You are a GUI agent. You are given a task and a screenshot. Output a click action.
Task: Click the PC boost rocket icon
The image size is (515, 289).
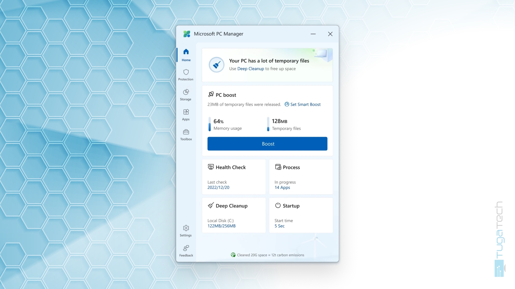211,94
